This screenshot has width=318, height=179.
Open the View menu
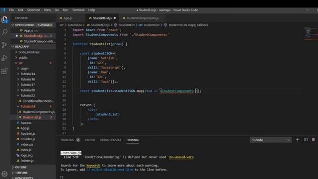pyautogui.click(x=47, y=10)
